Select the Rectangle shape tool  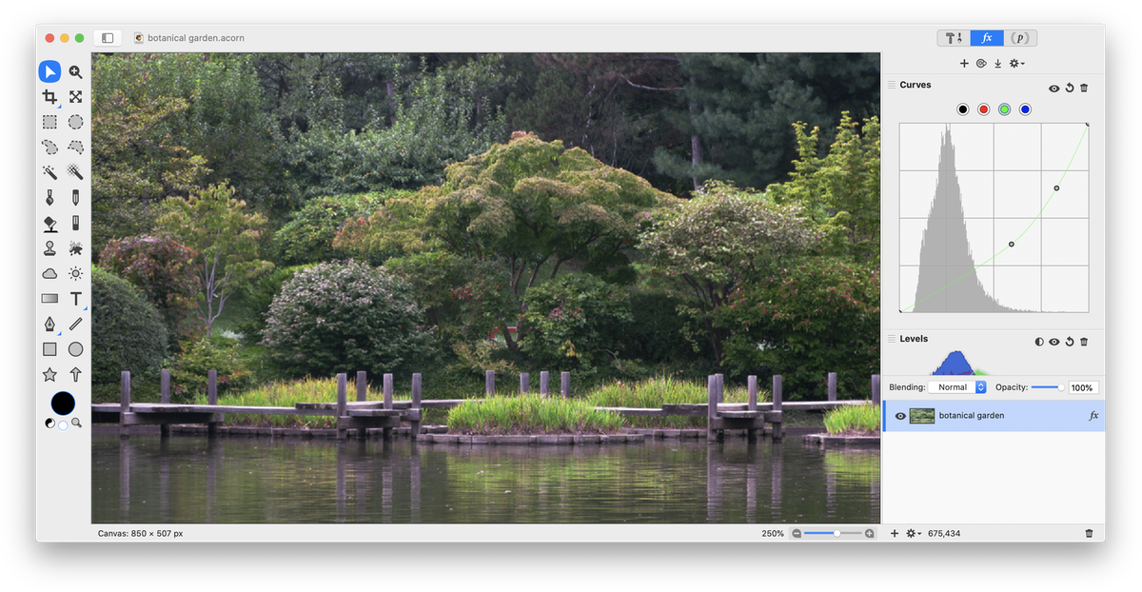[x=49, y=349]
